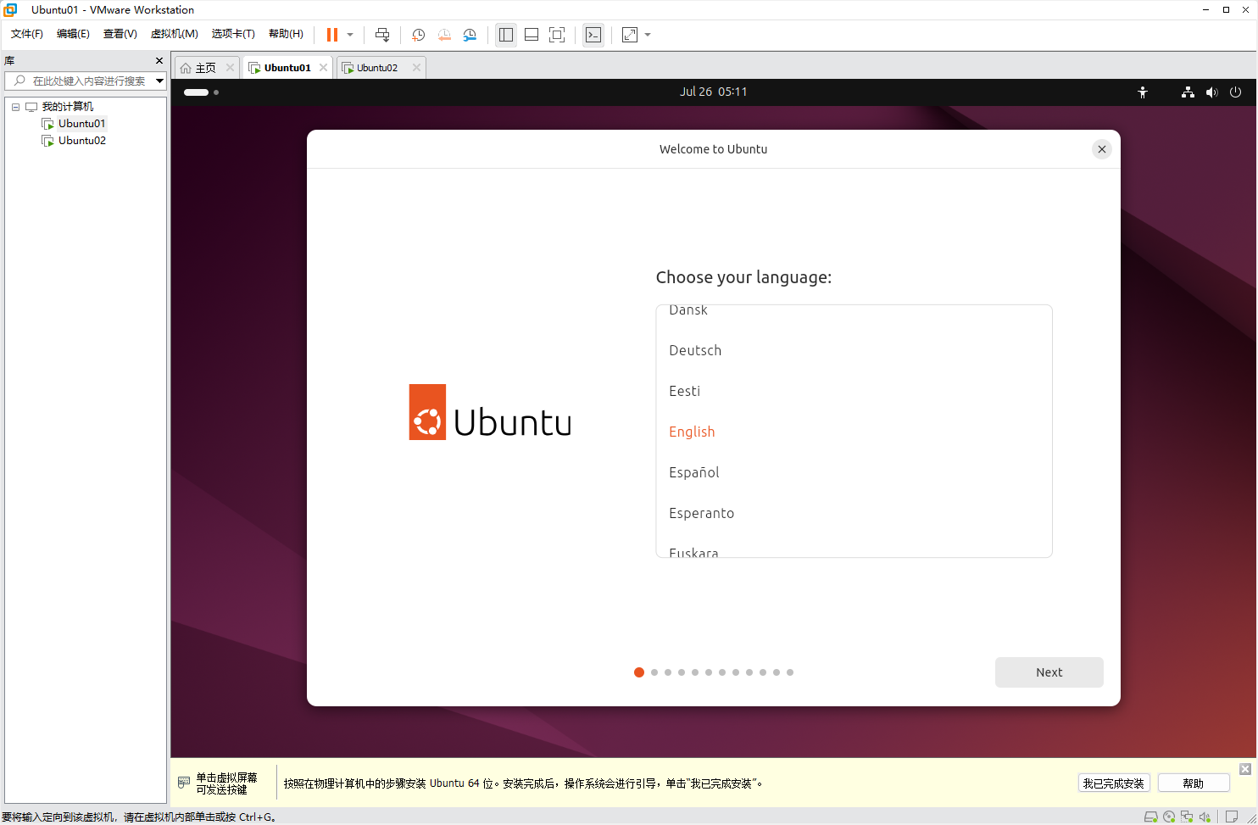1258x825 pixels.
Task: Select 我的计算机 in the library tree
Action: (x=68, y=107)
